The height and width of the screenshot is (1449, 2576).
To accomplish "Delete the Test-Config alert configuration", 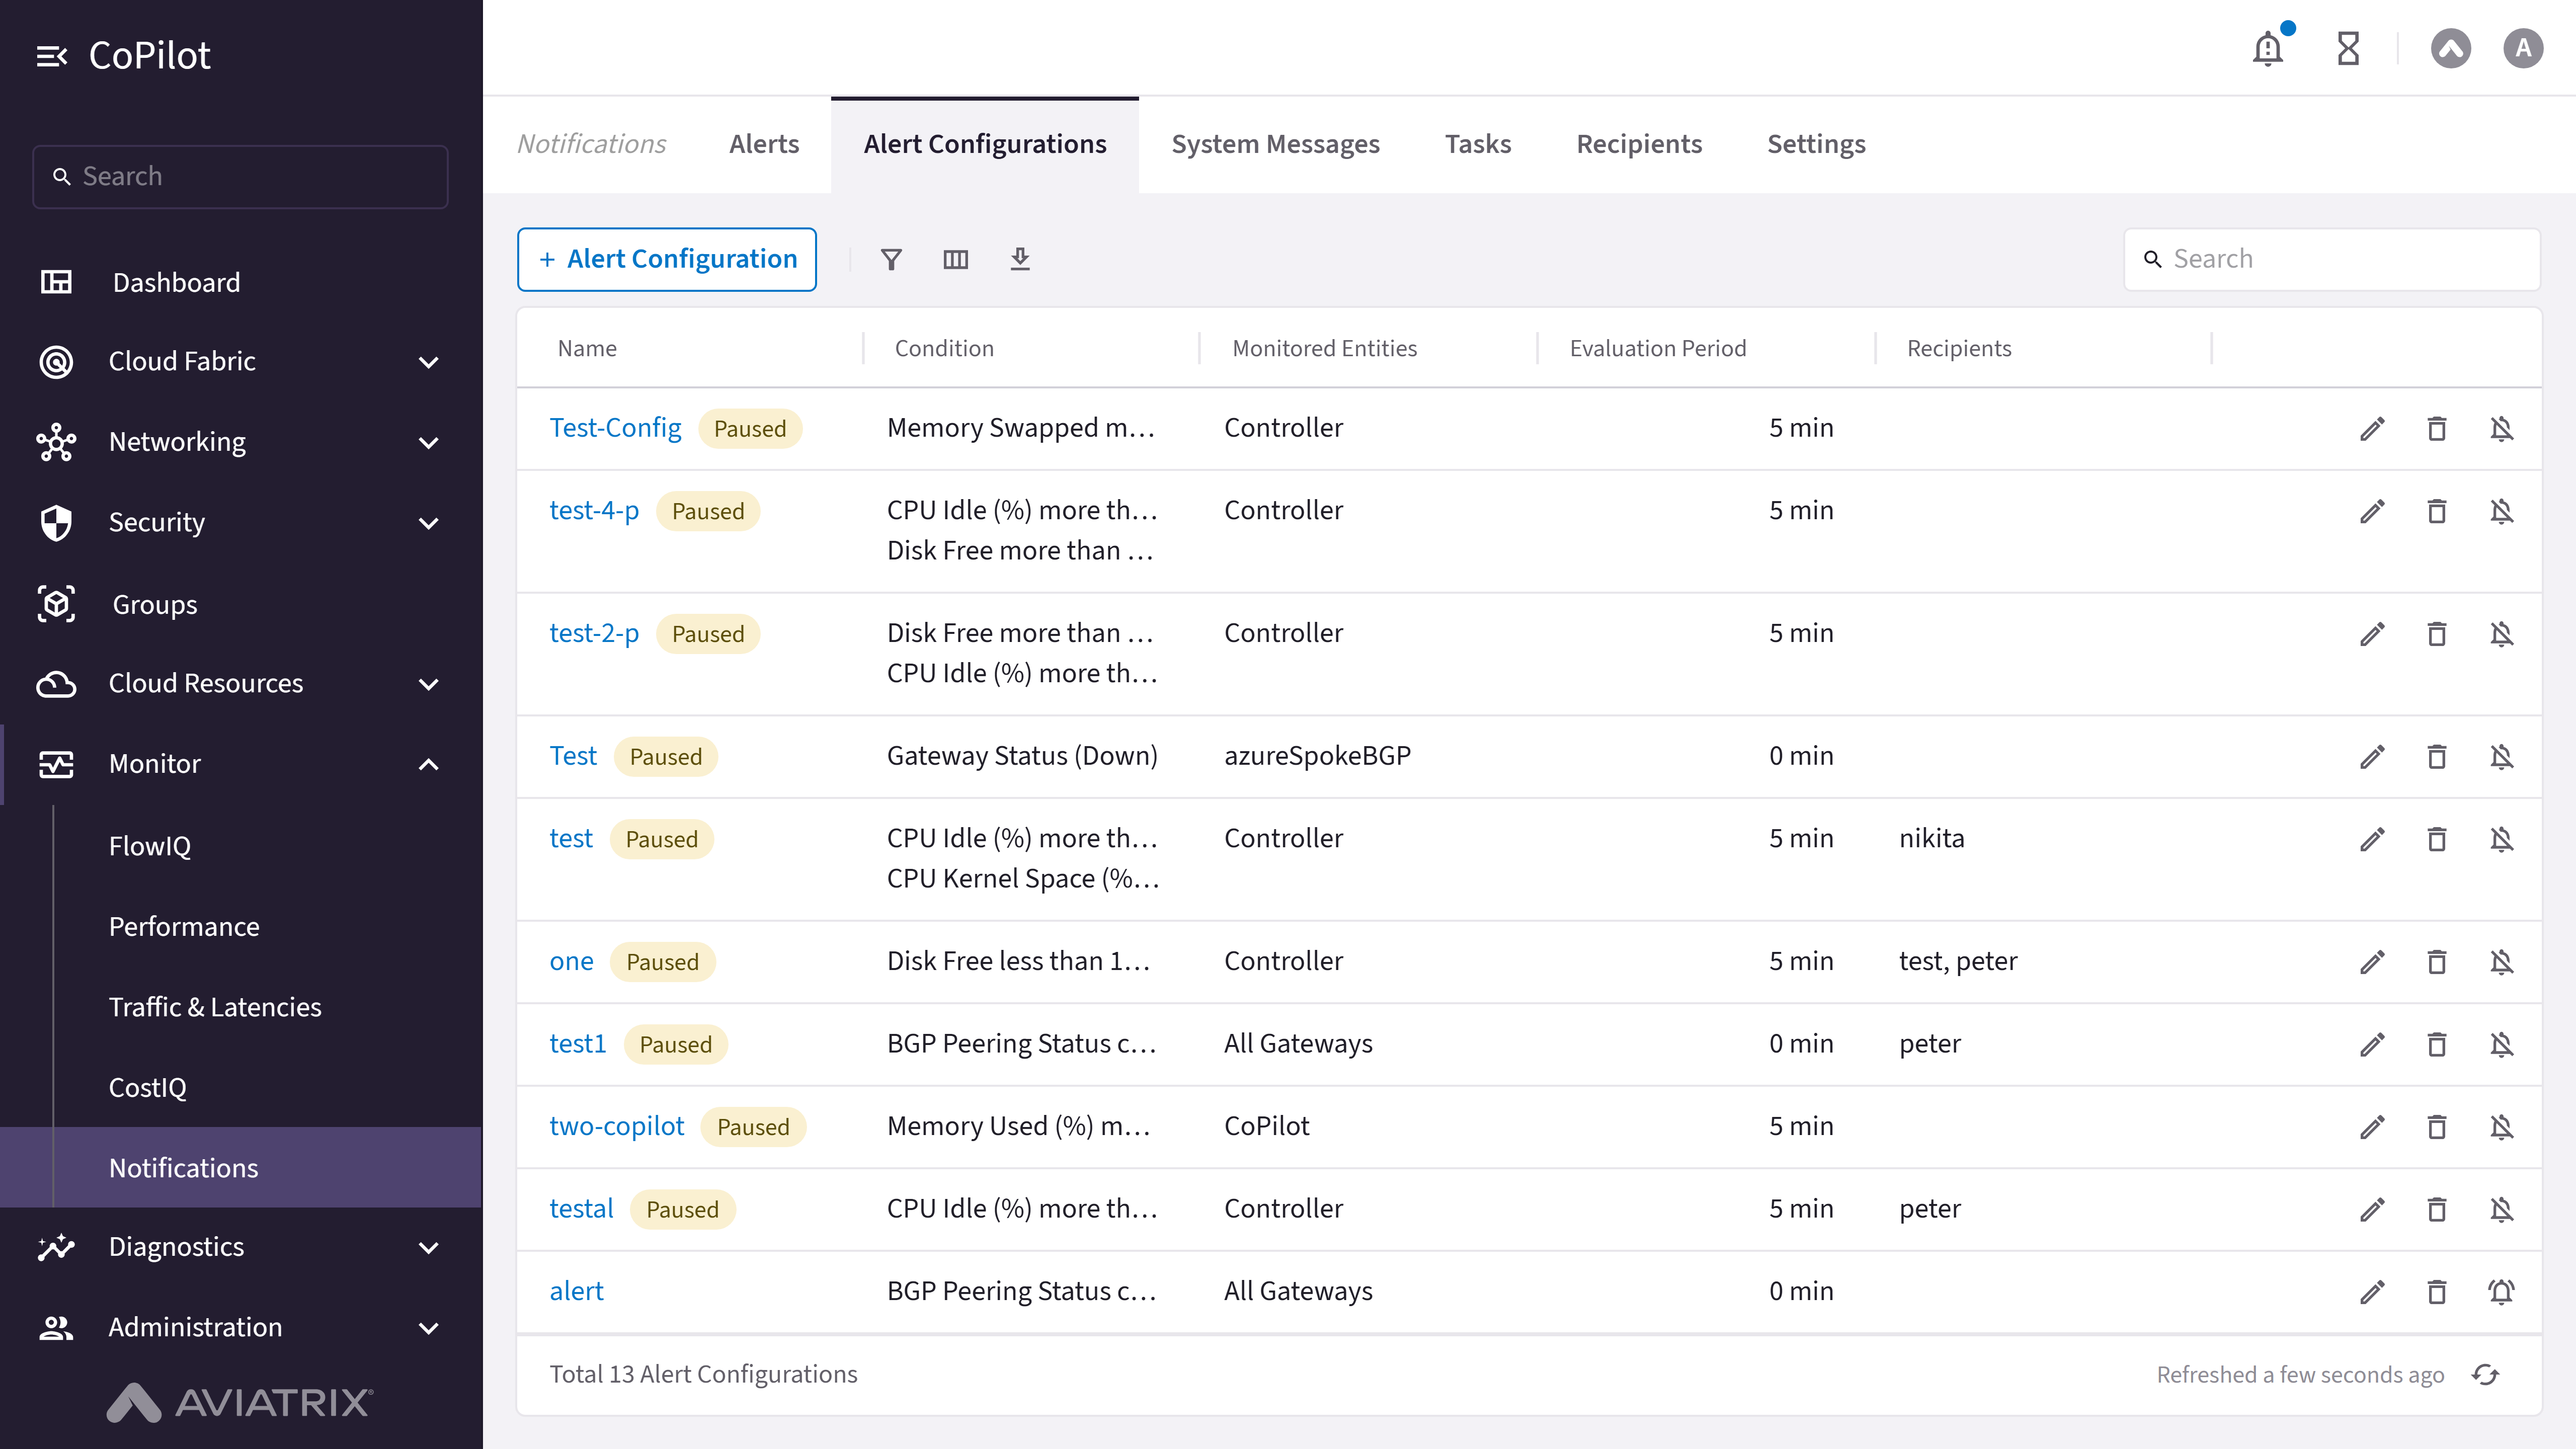I will (x=2437, y=429).
